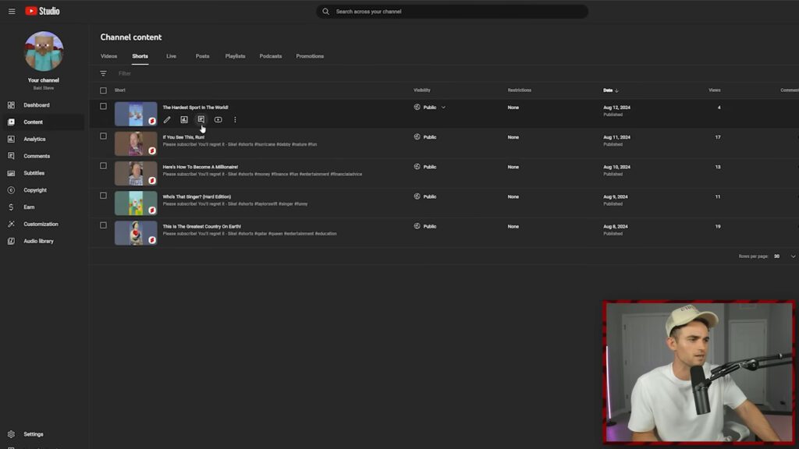This screenshot has width=799, height=449.
Task: Click the View on YouTube icon in the row
Action: 218,120
